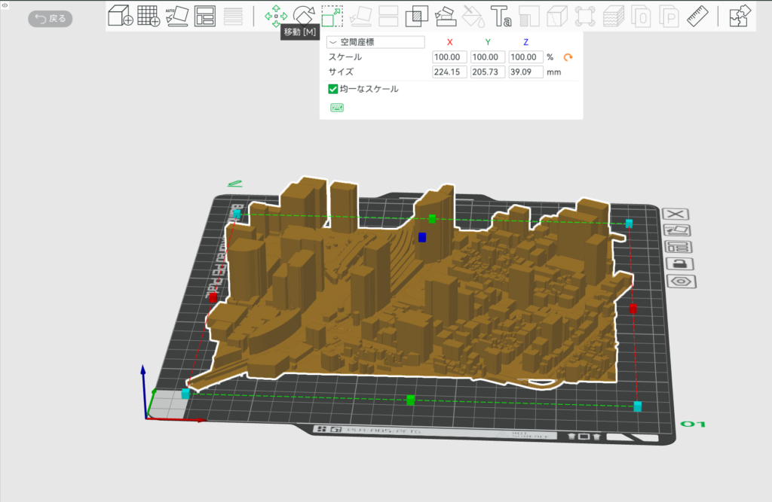Click Arrange all objects in toolbar
This screenshot has width=772, height=502.
coord(204,16)
